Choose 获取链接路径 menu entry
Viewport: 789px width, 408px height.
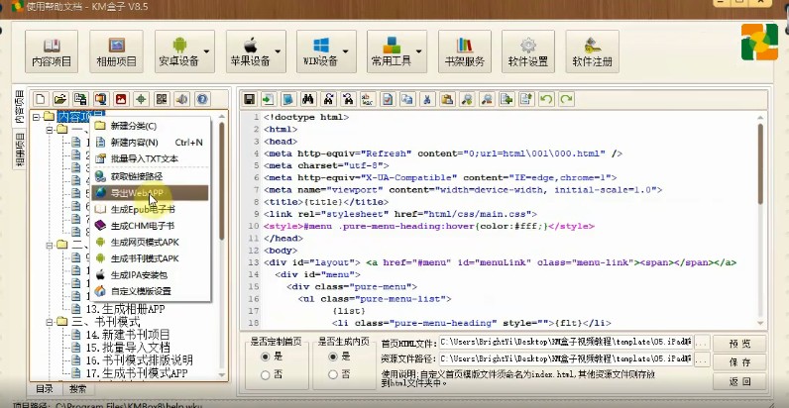[150, 176]
